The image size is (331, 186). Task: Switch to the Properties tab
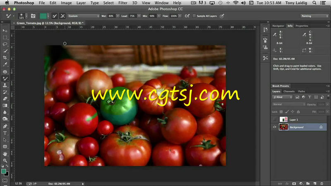[302, 26]
